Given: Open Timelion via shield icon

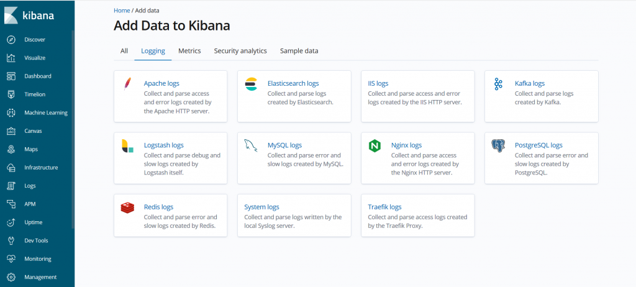Looking at the screenshot, I should [x=11, y=94].
